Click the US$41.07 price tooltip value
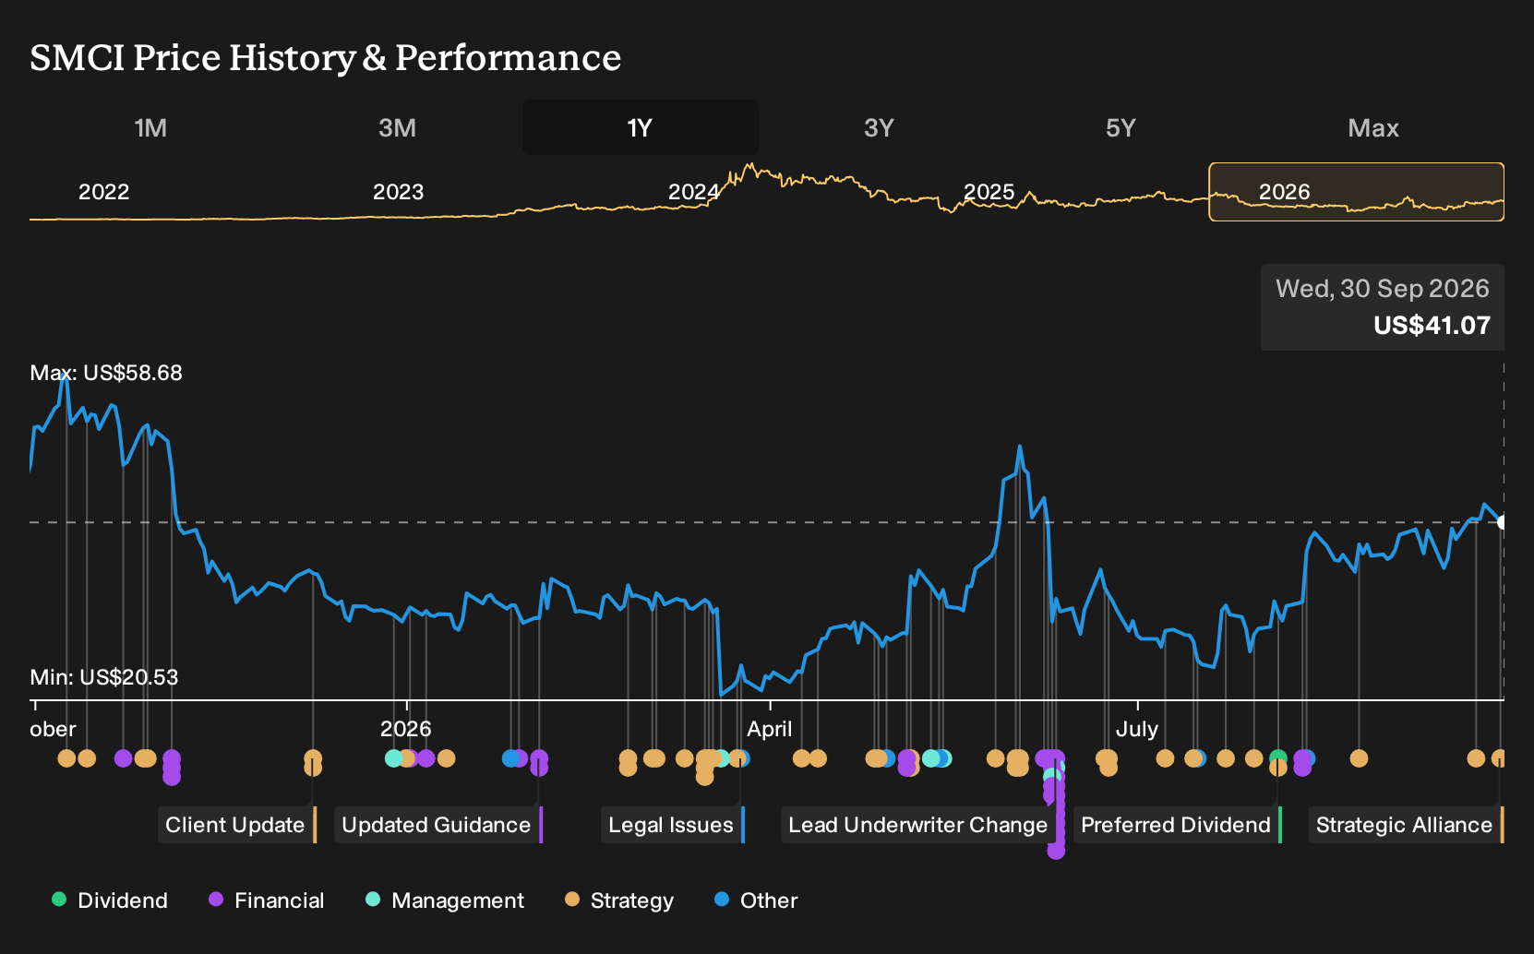The image size is (1534, 954). click(x=1432, y=326)
